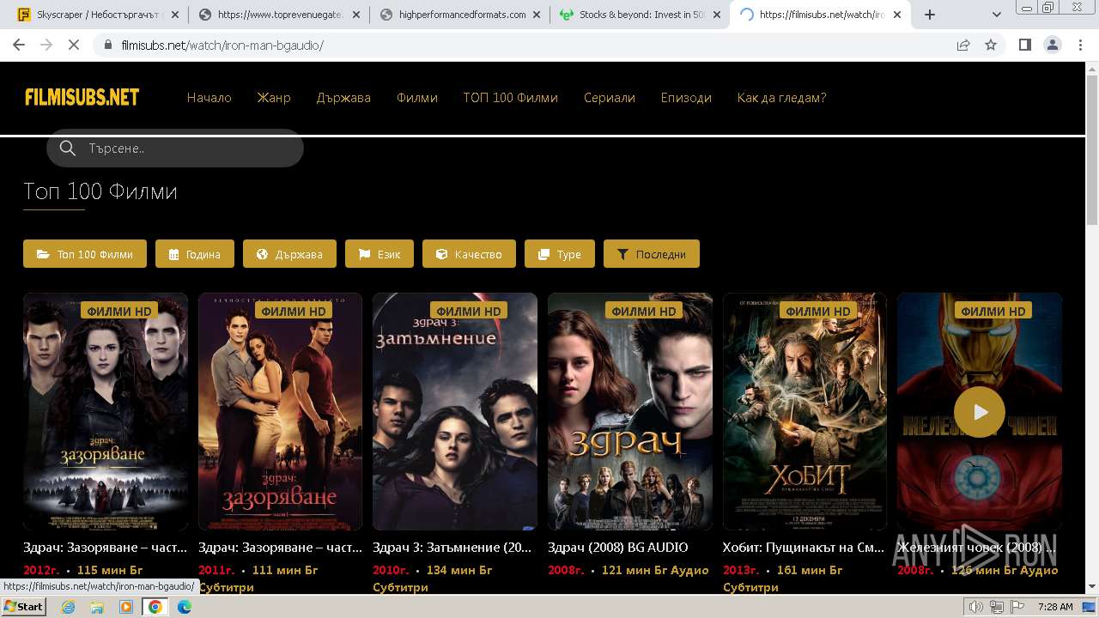Click title Хобит: Пущинакът на Смог
Image resolution: width=1099 pixels, height=618 pixels.
pyautogui.click(x=804, y=547)
